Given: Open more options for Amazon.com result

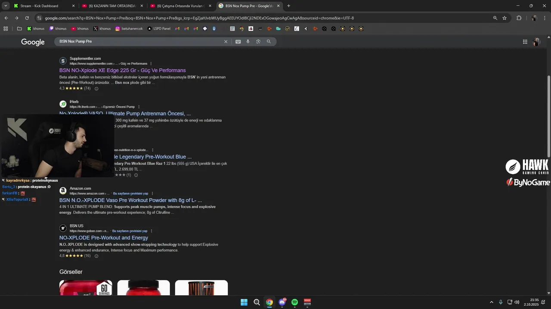Looking at the screenshot, I should pos(152,194).
